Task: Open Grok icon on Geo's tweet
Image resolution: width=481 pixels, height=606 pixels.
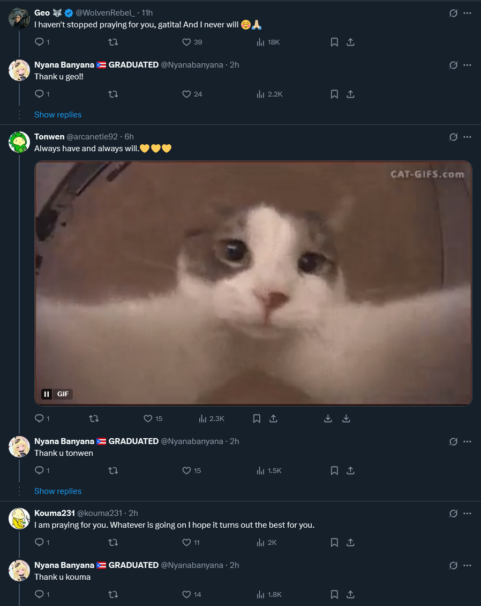Action: tap(453, 13)
